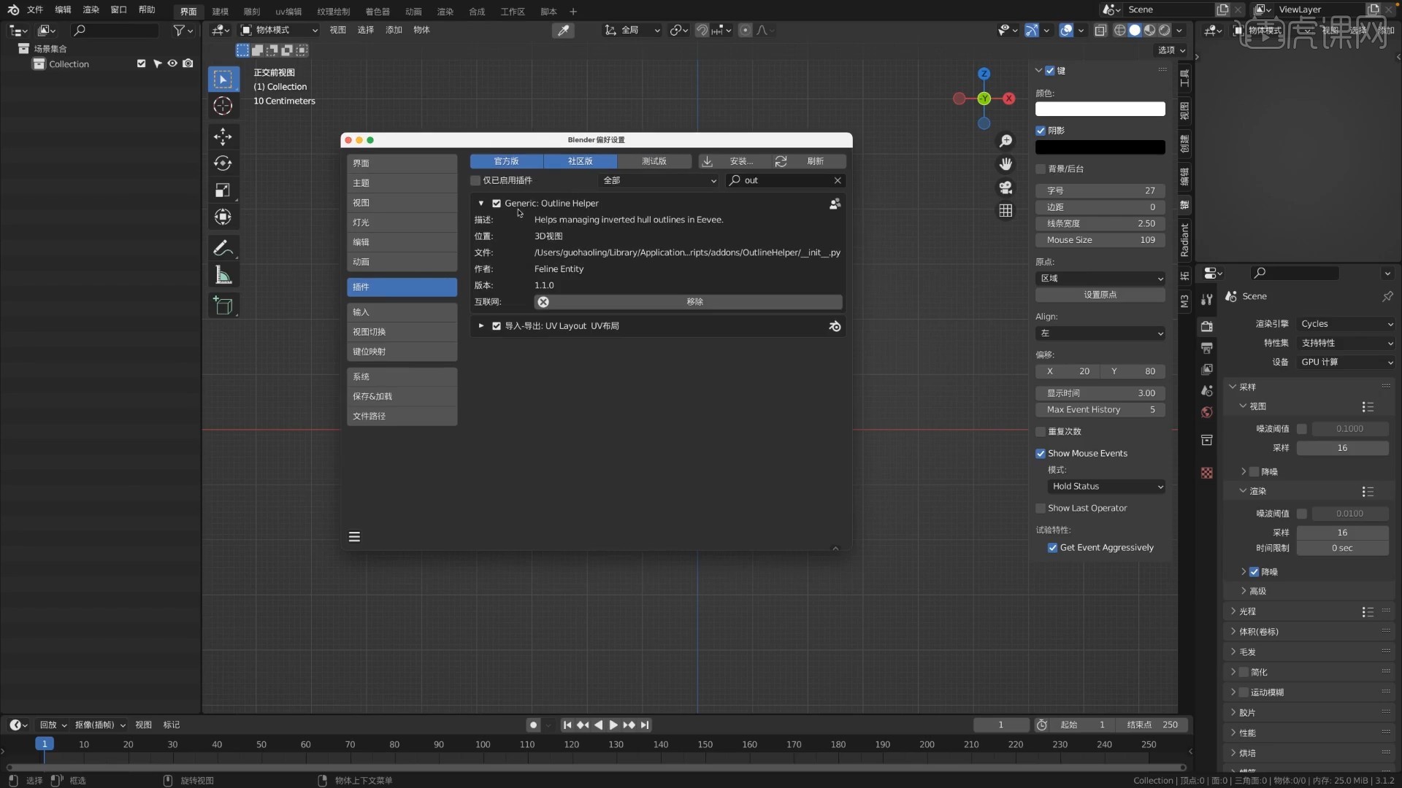Select the Measure tool
Image resolution: width=1402 pixels, height=788 pixels.
pos(223,276)
